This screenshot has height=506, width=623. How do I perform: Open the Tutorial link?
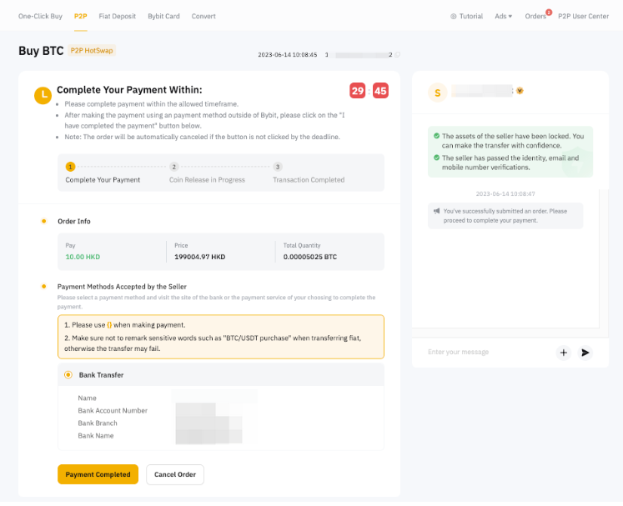466,17
